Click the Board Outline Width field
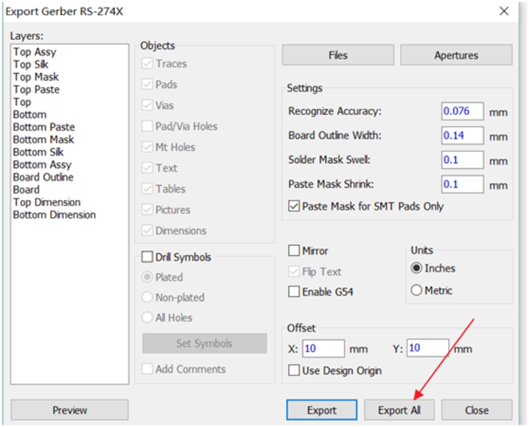529x427 pixels. pyautogui.click(x=462, y=136)
